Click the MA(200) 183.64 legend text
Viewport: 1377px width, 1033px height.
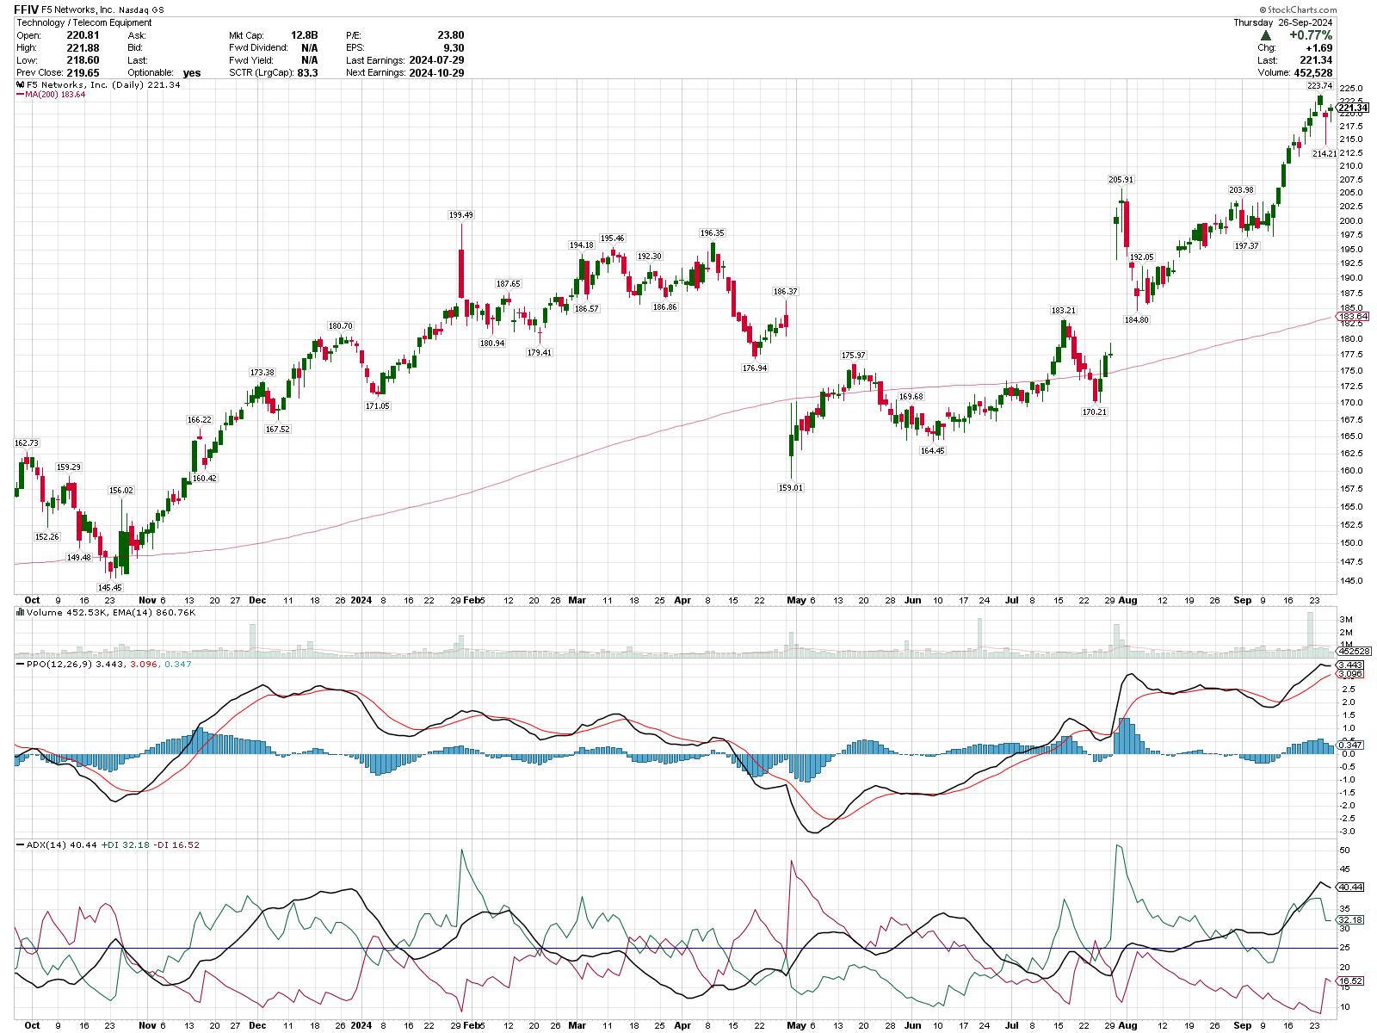55,95
